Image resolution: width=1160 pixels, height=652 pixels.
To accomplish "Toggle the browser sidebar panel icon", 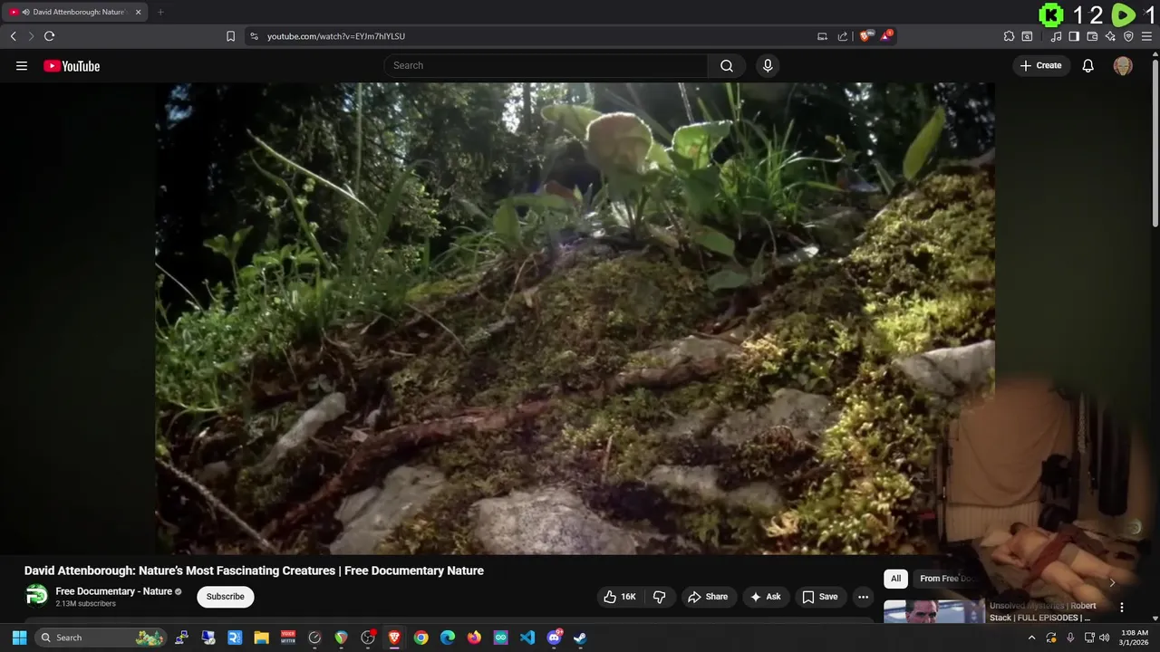I will click(x=1074, y=36).
